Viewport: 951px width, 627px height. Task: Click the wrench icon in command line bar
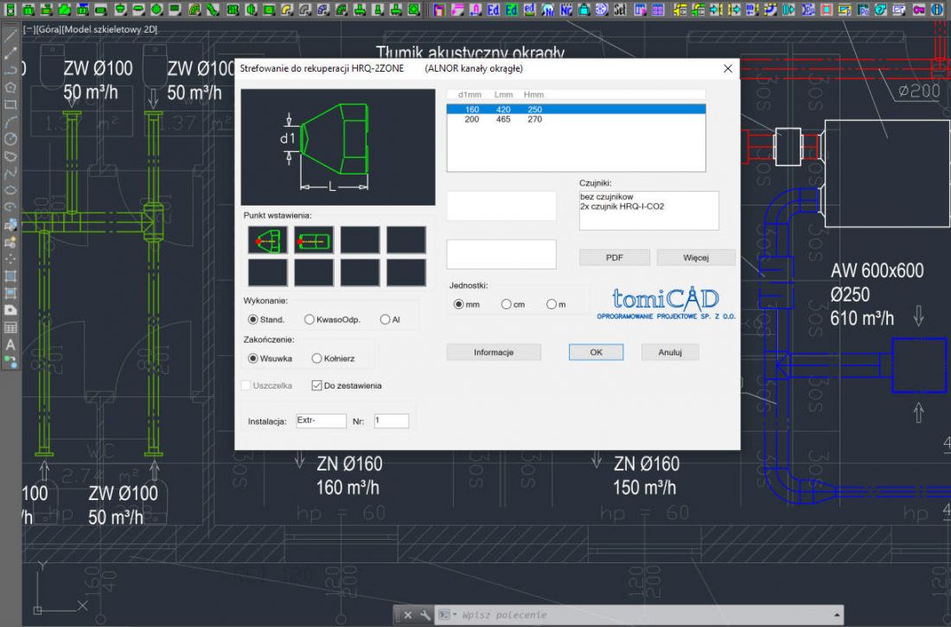425,615
